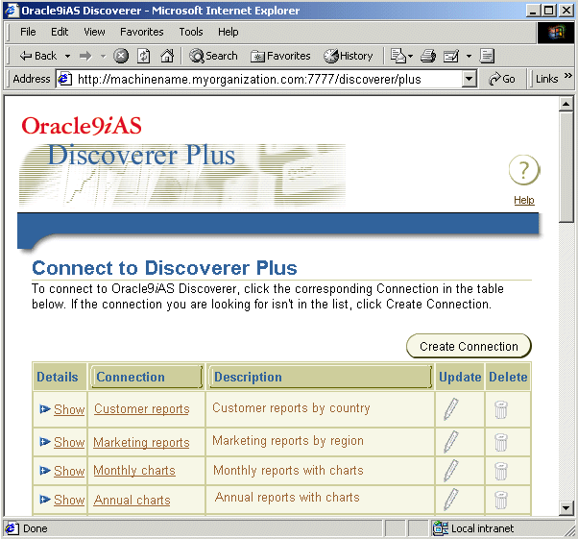This screenshot has width=578, height=539.
Task: Open the History toolbar button
Action: point(349,56)
